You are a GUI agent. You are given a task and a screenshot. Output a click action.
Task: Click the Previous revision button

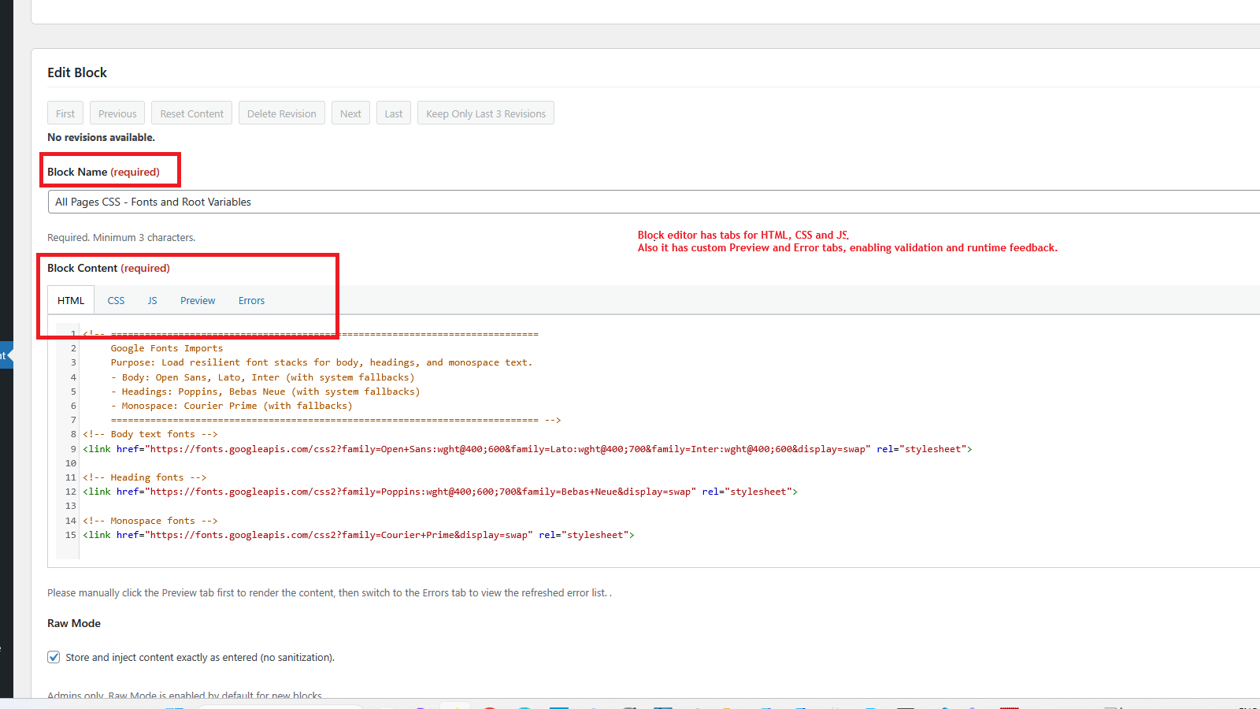click(x=117, y=113)
